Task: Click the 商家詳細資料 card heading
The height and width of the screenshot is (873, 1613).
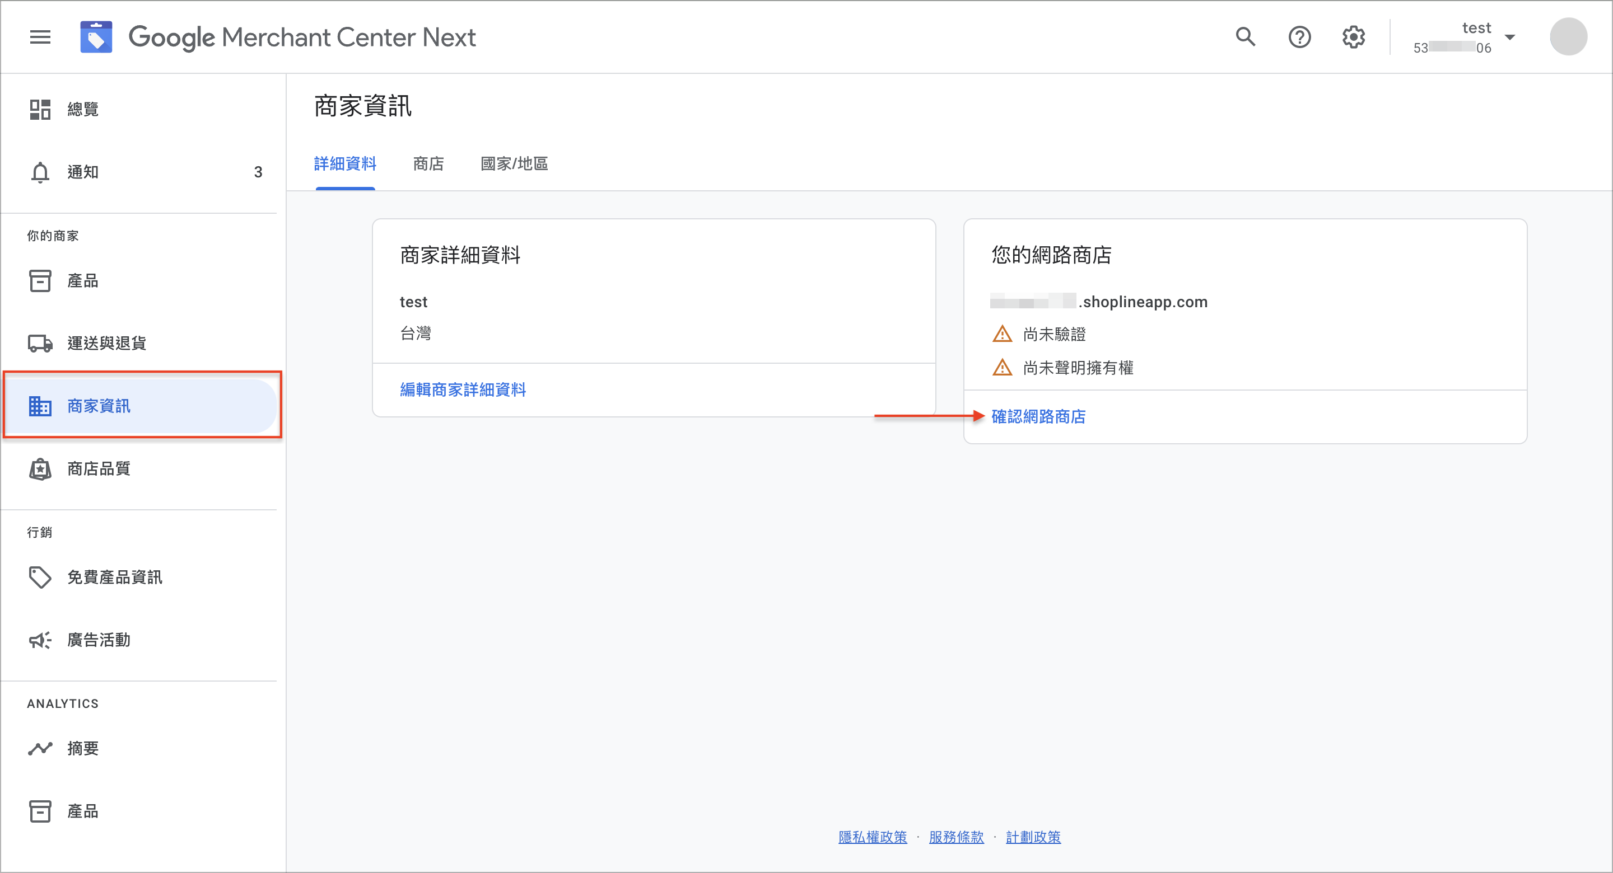Action: [x=460, y=255]
